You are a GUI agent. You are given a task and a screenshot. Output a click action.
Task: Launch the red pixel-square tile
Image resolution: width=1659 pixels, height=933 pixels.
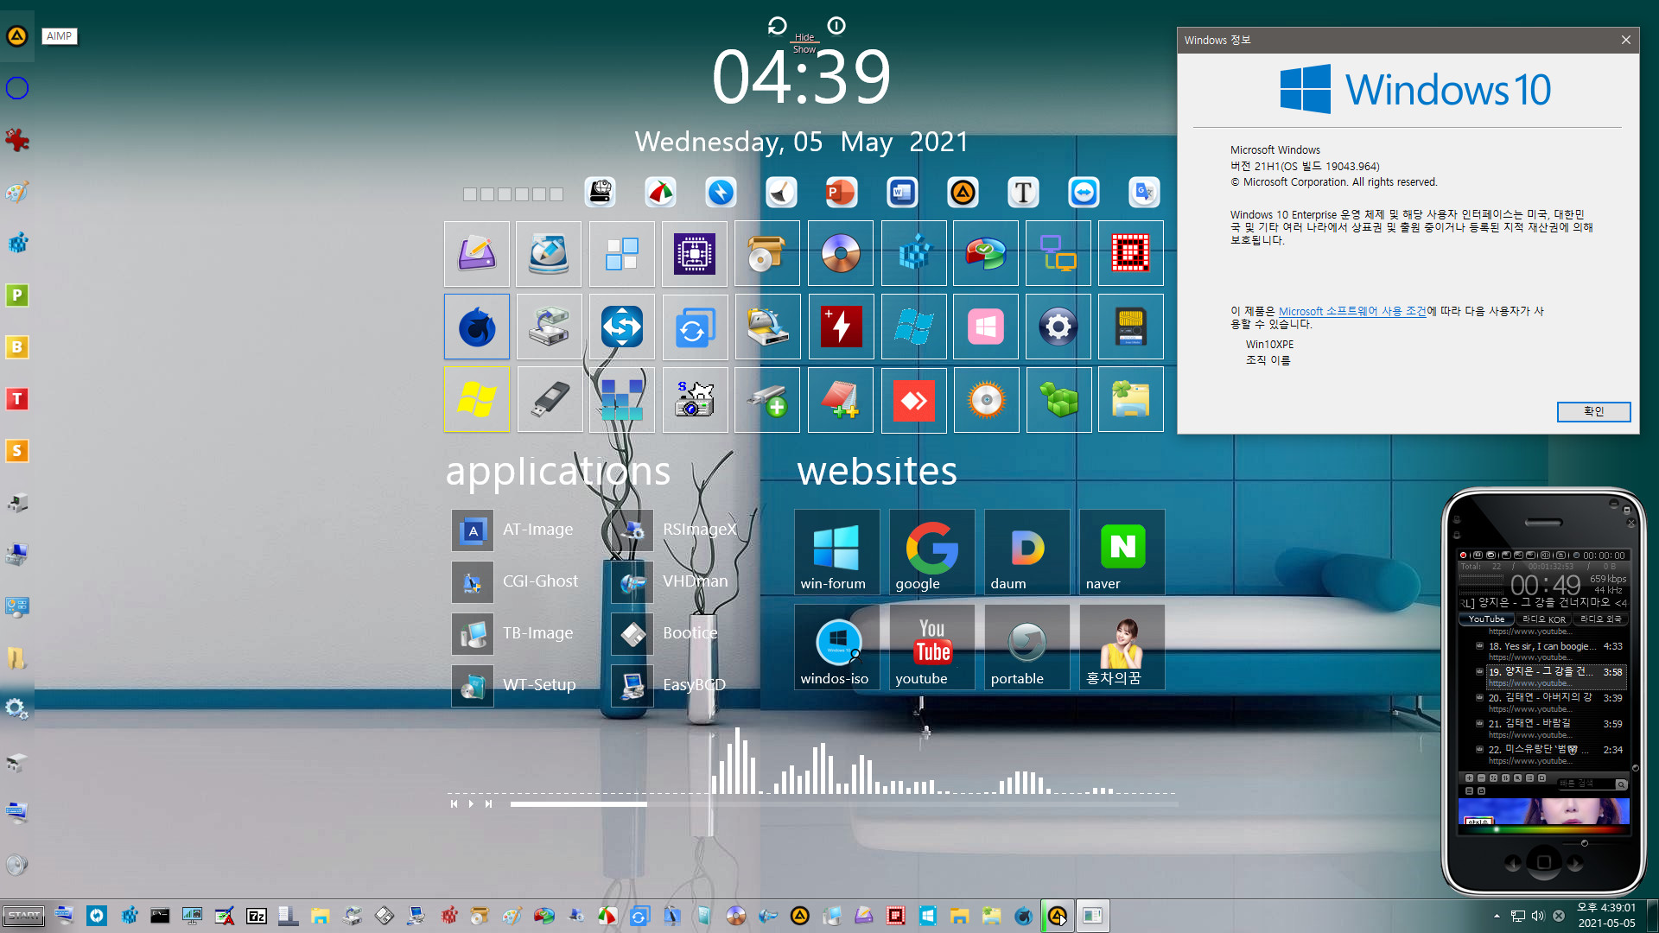(x=1131, y=254)
